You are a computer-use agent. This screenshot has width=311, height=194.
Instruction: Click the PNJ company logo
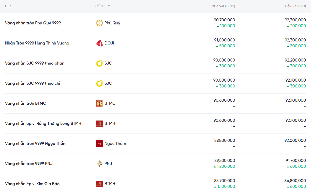pos(99,164)
